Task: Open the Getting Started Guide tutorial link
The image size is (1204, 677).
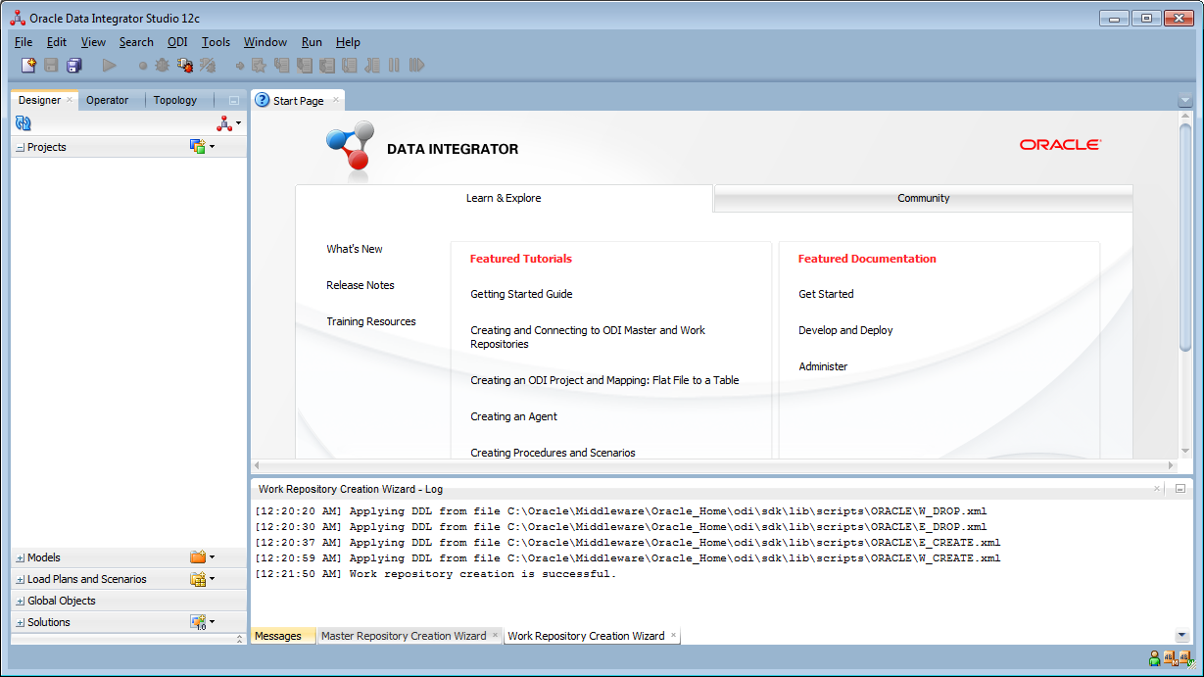Action: click(521, 294)
